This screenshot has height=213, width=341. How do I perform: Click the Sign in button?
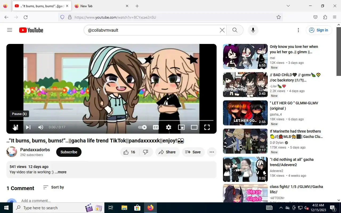coord(319,30)
